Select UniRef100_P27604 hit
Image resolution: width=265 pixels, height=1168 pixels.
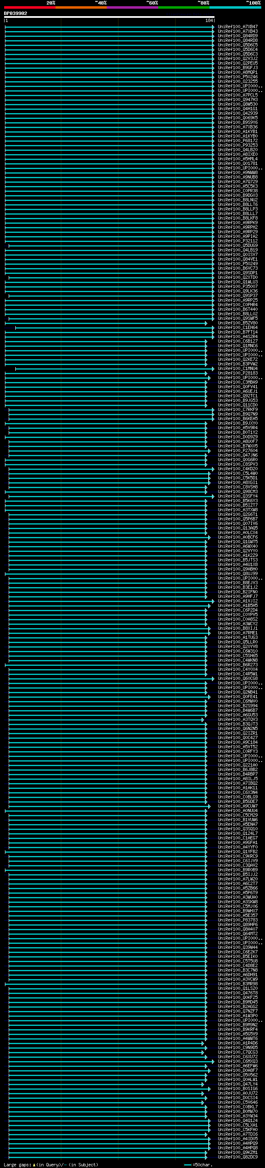tap(237, 451)
